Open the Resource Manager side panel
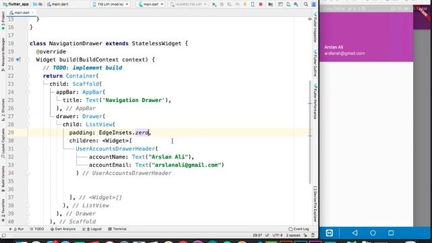Image resolution: width=432 pixels, height=243 pixels. tap(3, 55)
